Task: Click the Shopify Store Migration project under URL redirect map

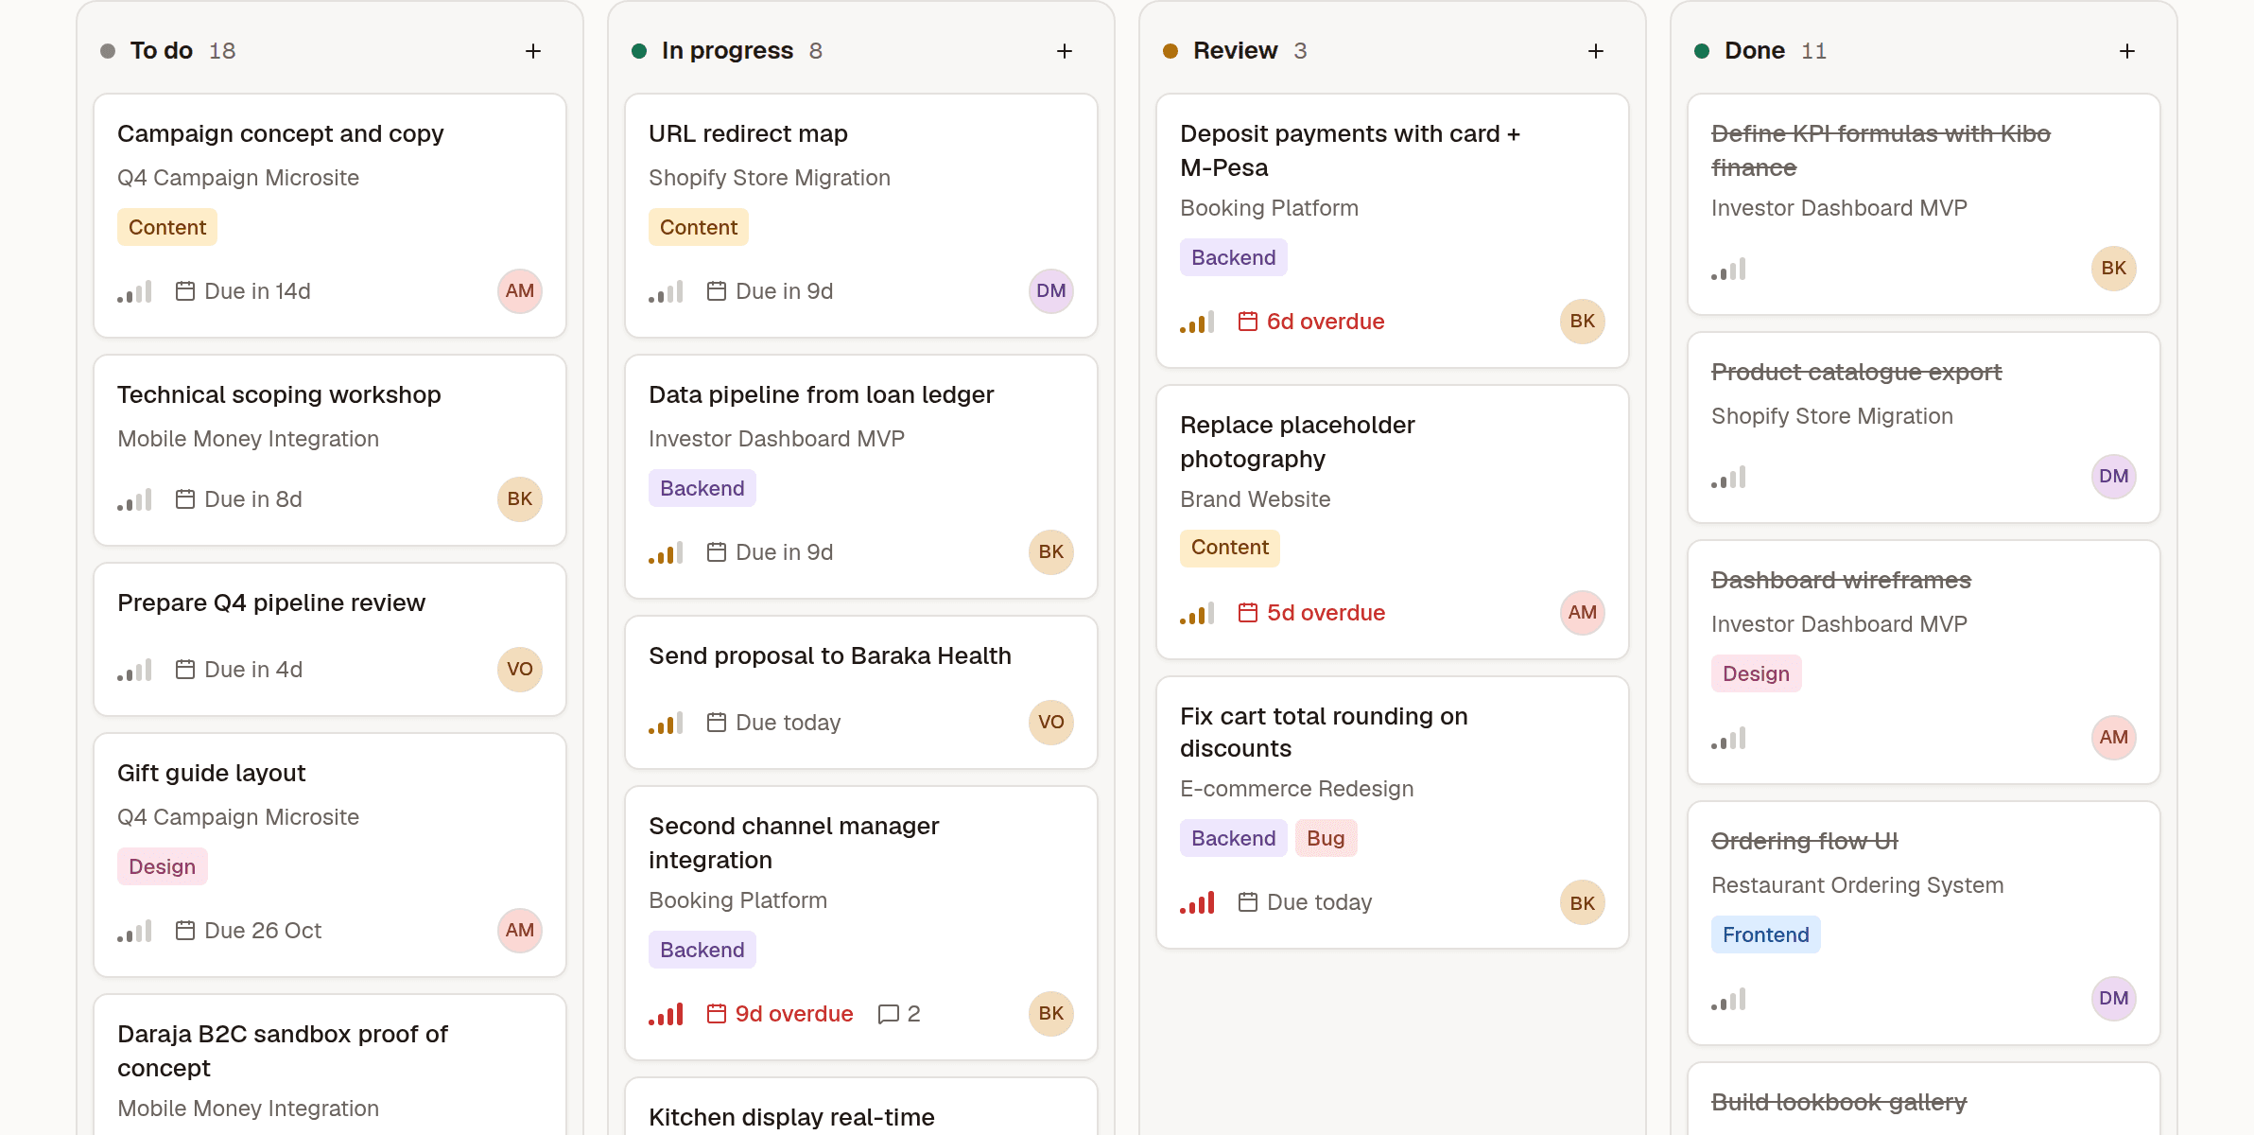Action: [x=770, y=178]
